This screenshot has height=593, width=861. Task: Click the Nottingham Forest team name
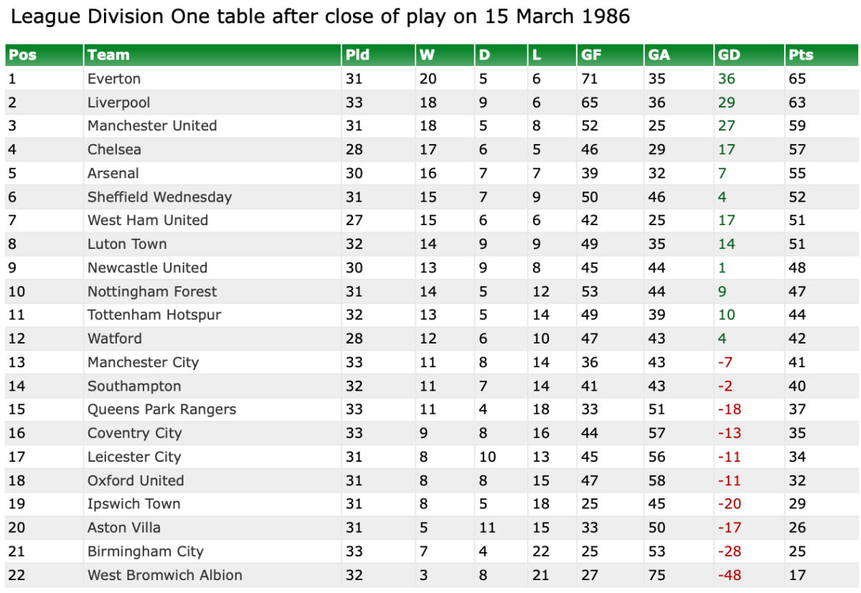point(152,292)
